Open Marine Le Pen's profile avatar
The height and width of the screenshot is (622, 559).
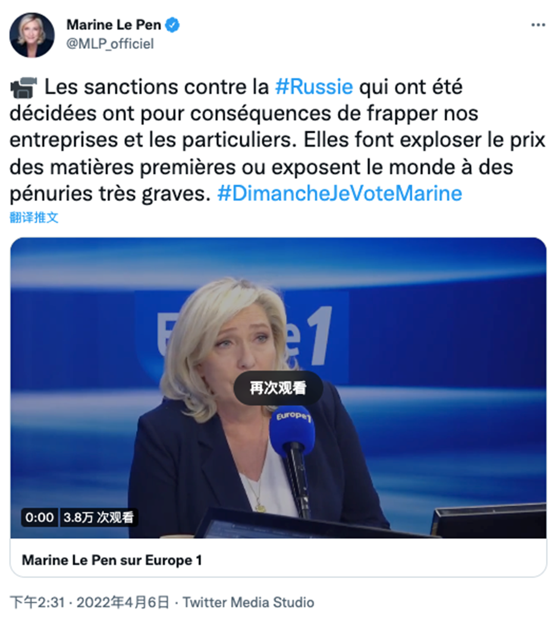pyautogui.click(x=32, y=35)
